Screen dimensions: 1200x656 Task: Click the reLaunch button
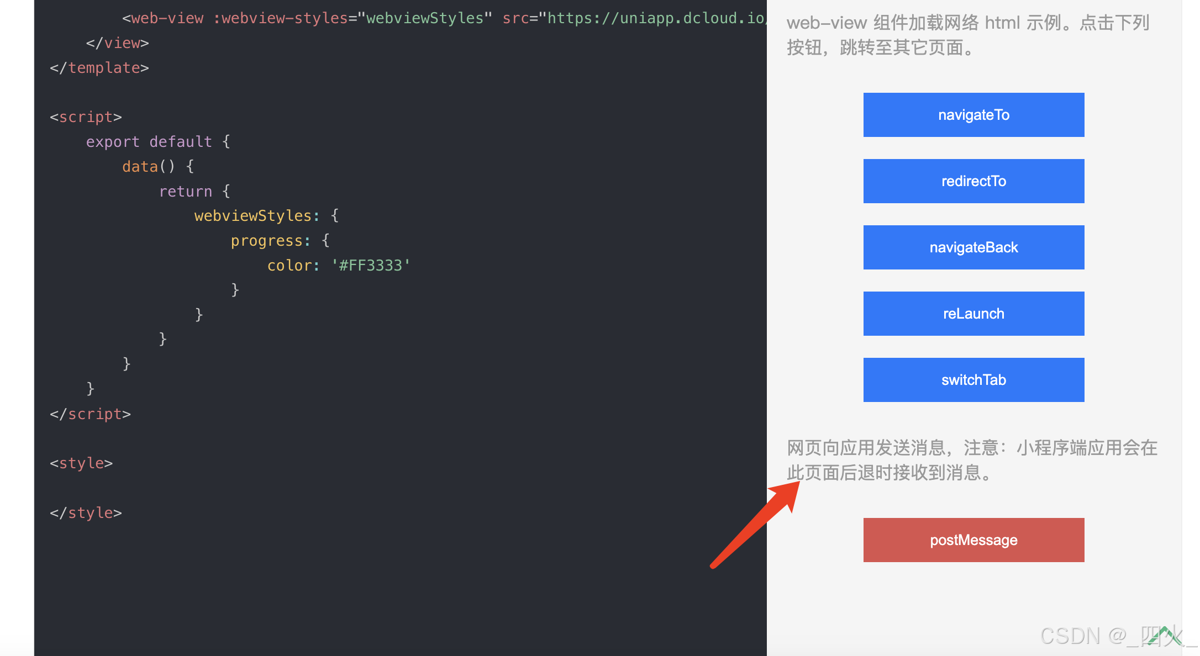point(973,313)
